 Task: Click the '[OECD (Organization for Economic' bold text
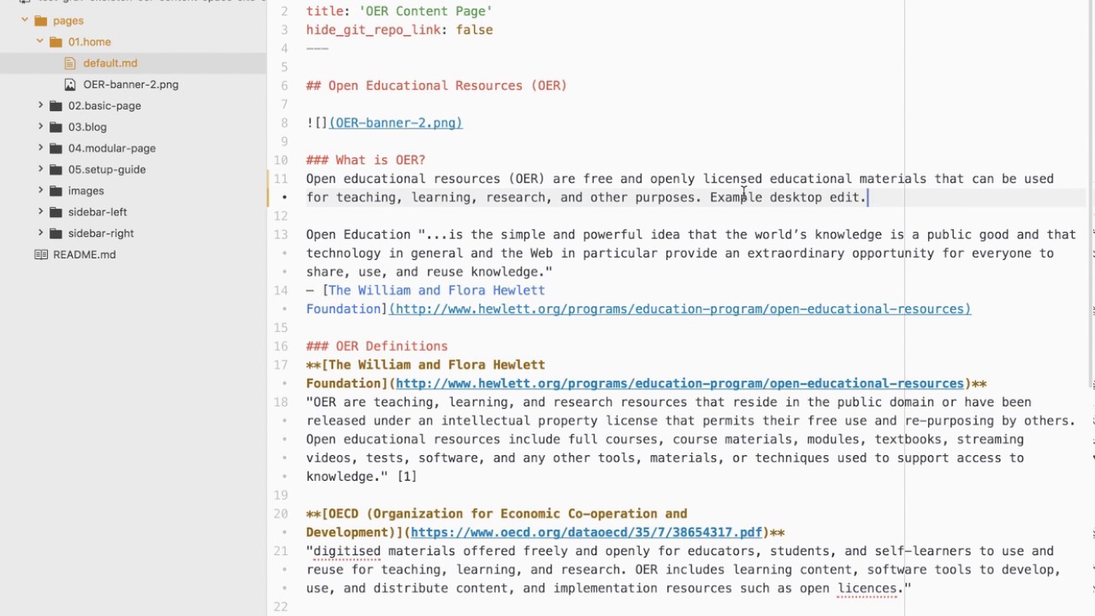coord(505,514)
